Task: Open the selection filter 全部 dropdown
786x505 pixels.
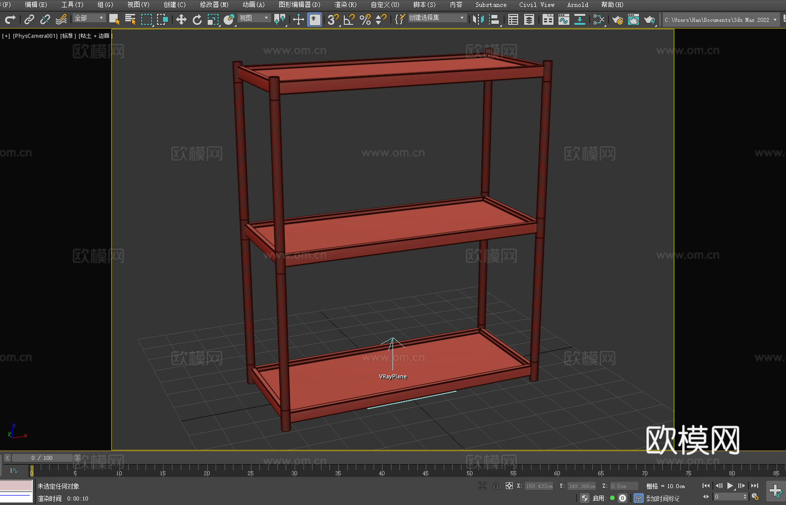Action: point(89,18)
